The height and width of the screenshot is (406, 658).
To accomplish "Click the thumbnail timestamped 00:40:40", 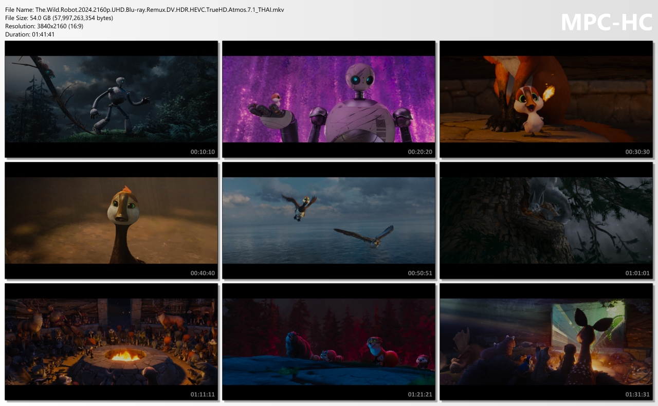I will tap(112, 220).
